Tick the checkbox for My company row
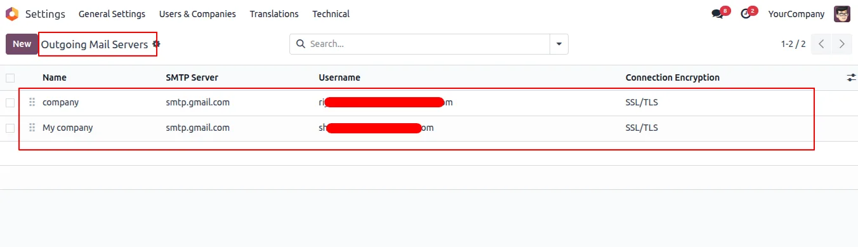Viewport: 858px width, 247px height. [10, 128]
